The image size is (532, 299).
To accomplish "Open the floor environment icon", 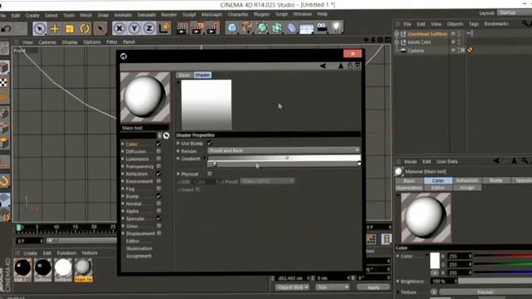I will [x=307, y=28].
